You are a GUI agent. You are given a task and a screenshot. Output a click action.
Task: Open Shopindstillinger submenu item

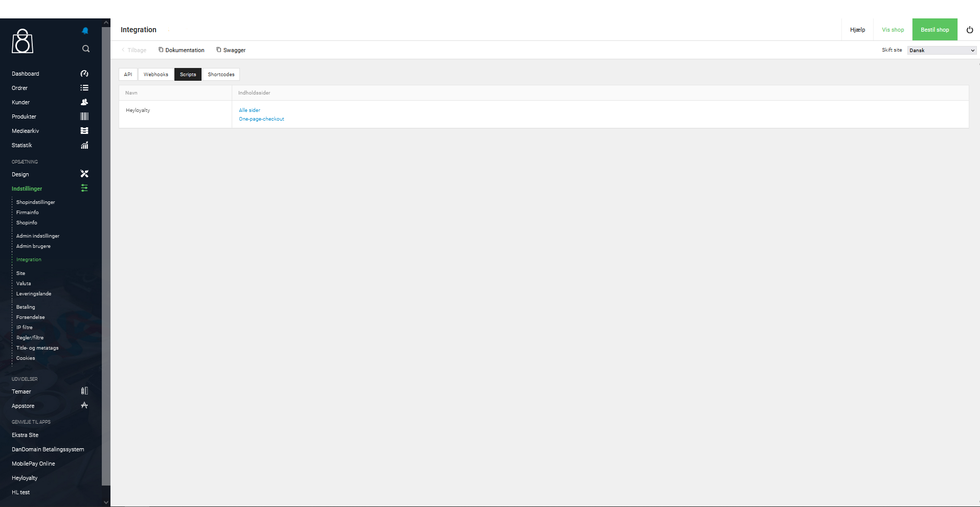pyautogui.click(x=35, y=202)
